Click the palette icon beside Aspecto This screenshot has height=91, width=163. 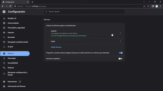point(4,33)
